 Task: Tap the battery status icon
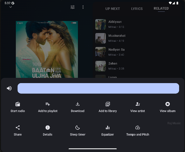click(x=177, y=3)
